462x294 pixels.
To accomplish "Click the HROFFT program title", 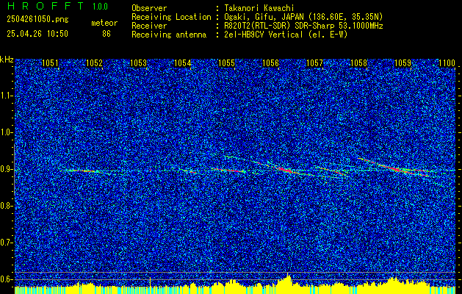I will click(46, 6).
